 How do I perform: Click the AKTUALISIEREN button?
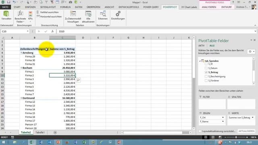click(246, 131)
